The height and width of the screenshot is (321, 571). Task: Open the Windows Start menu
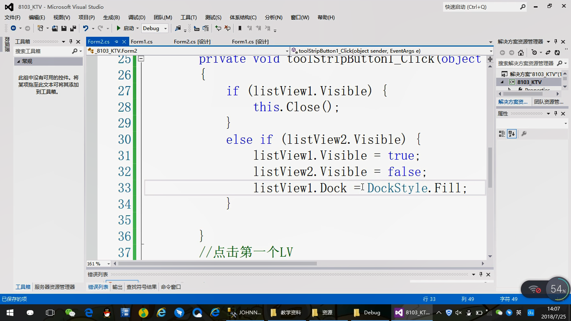(10, 312)
